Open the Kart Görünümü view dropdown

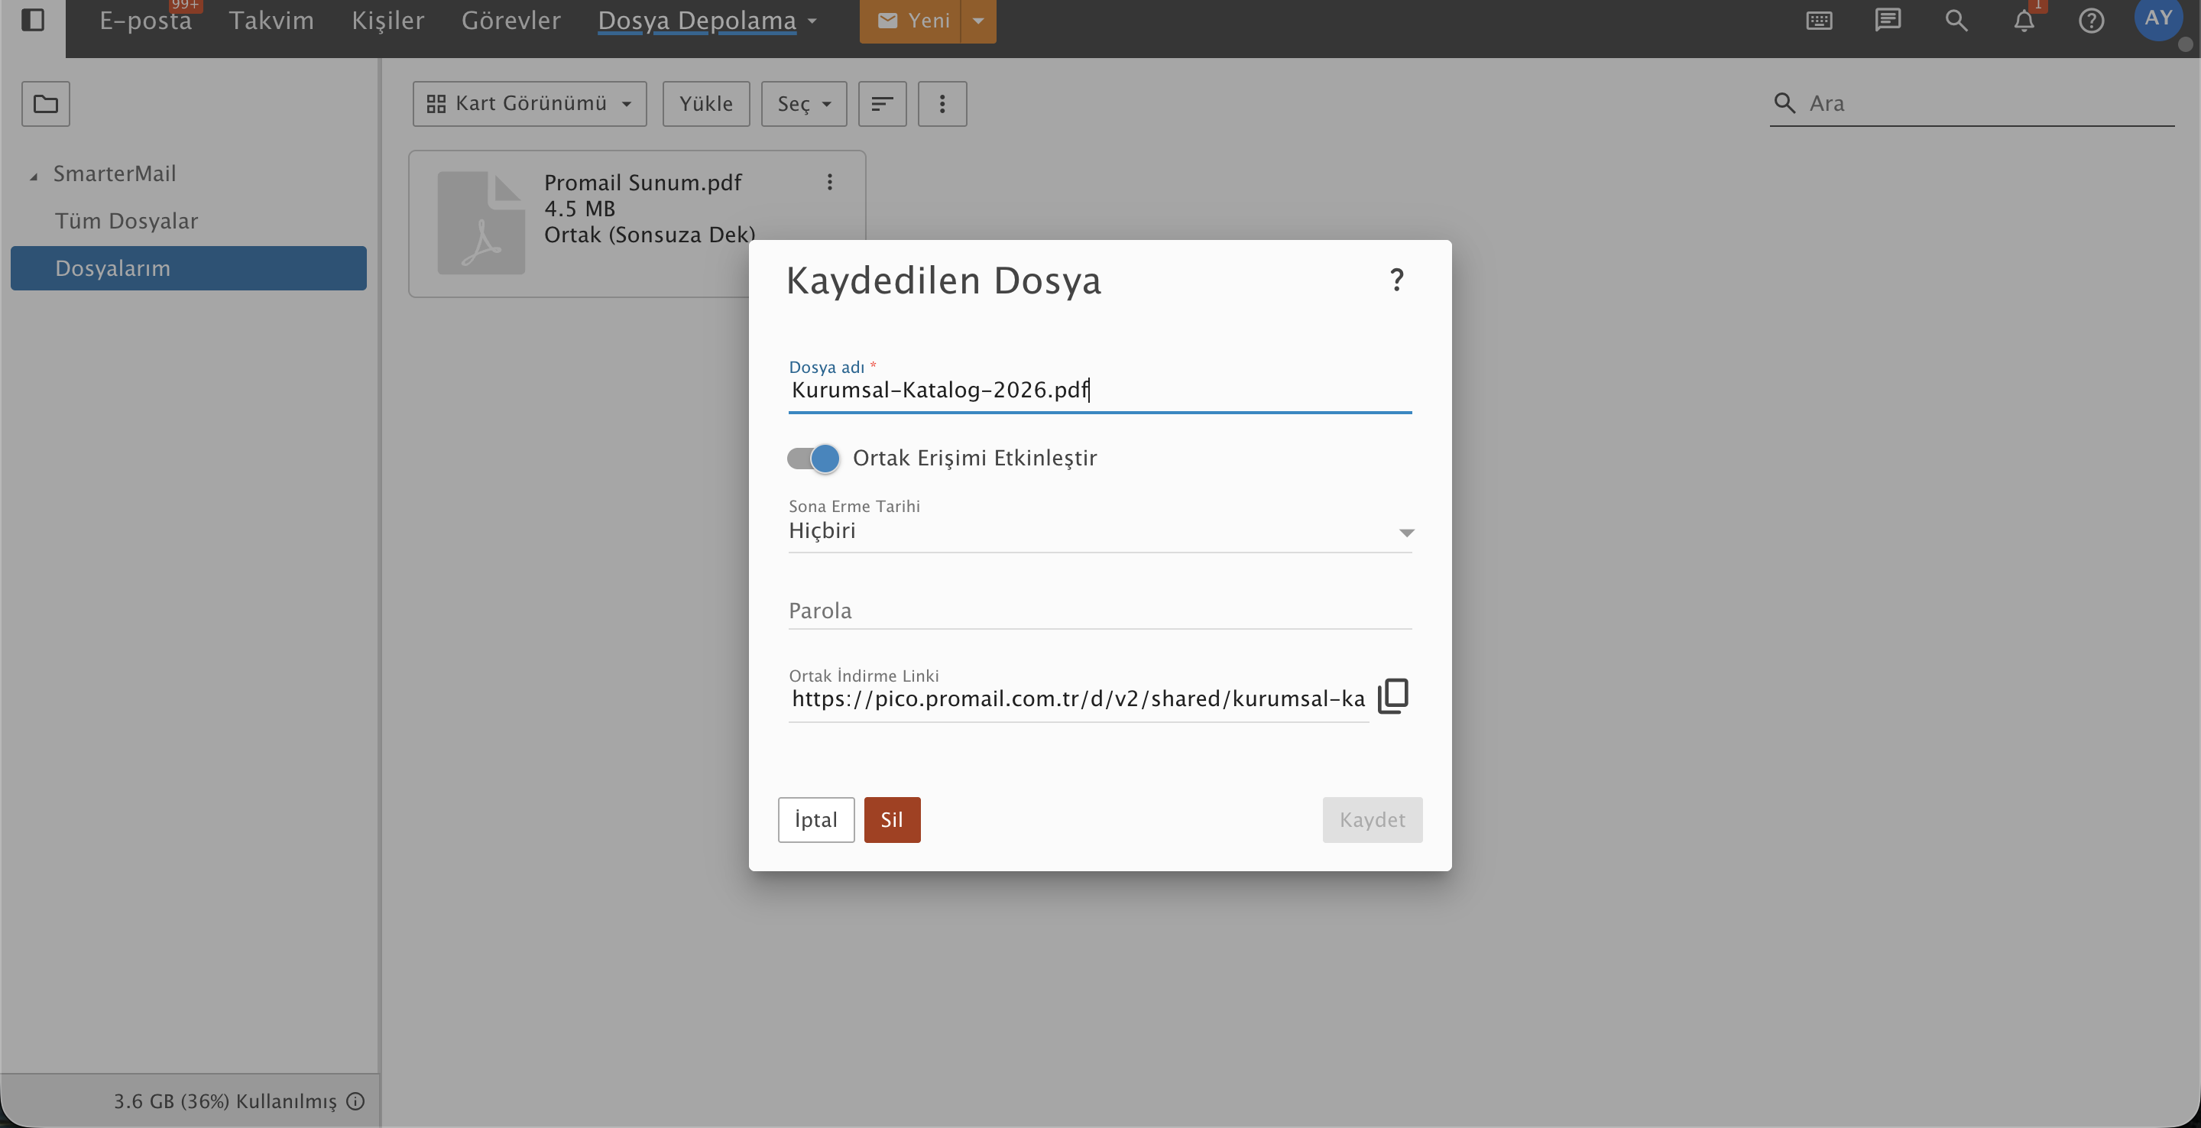tap(530, 104)
